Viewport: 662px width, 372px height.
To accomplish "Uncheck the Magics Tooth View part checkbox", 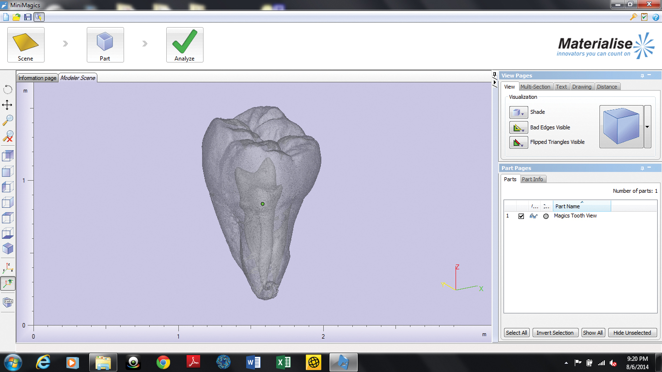I will [521, 217].
